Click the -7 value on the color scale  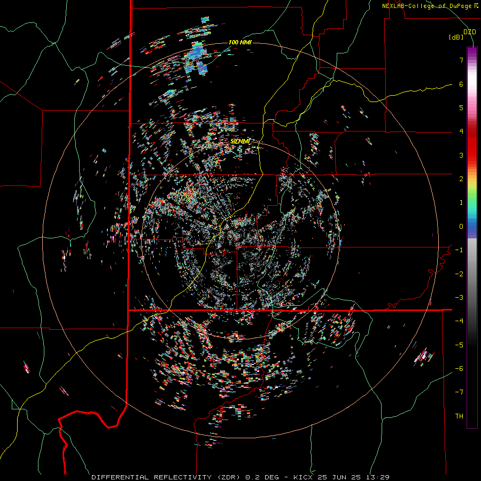coord(459,392)
